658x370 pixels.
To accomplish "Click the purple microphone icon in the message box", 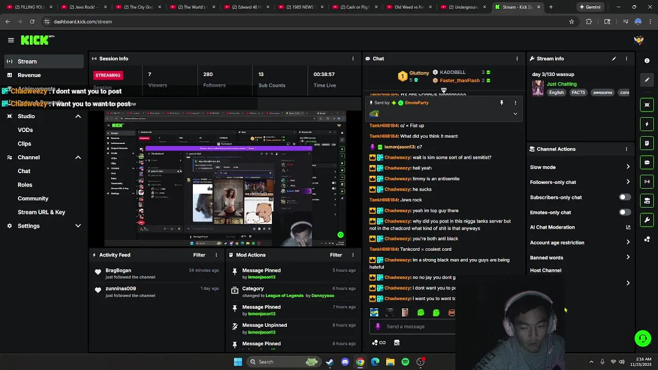I will (x=378, y=326).
